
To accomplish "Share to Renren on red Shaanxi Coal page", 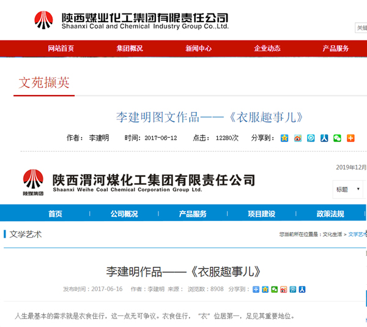I will 324,138.
